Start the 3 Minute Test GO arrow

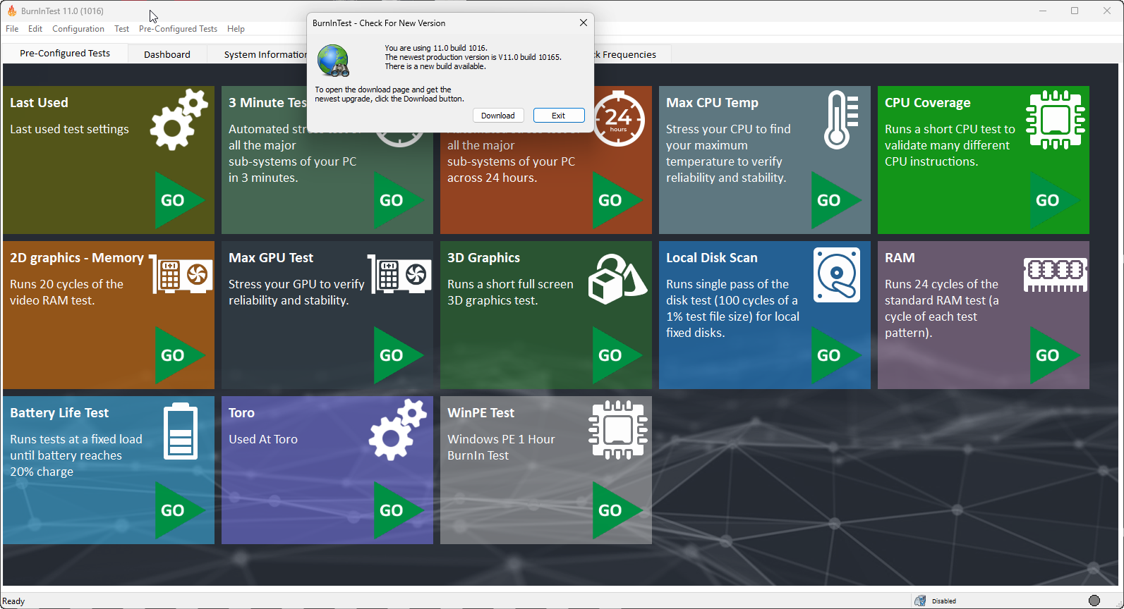coord(399,200)
